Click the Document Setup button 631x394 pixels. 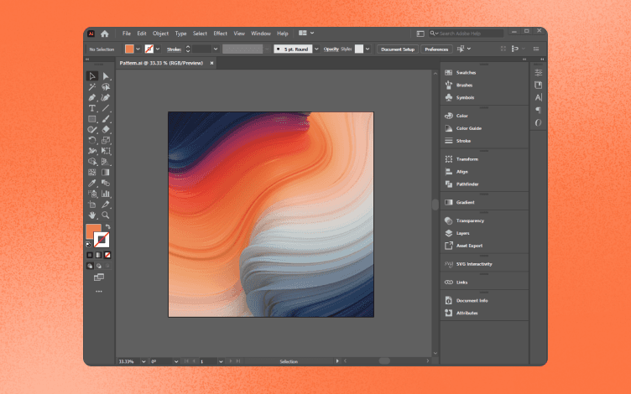(x=397, y=49)
